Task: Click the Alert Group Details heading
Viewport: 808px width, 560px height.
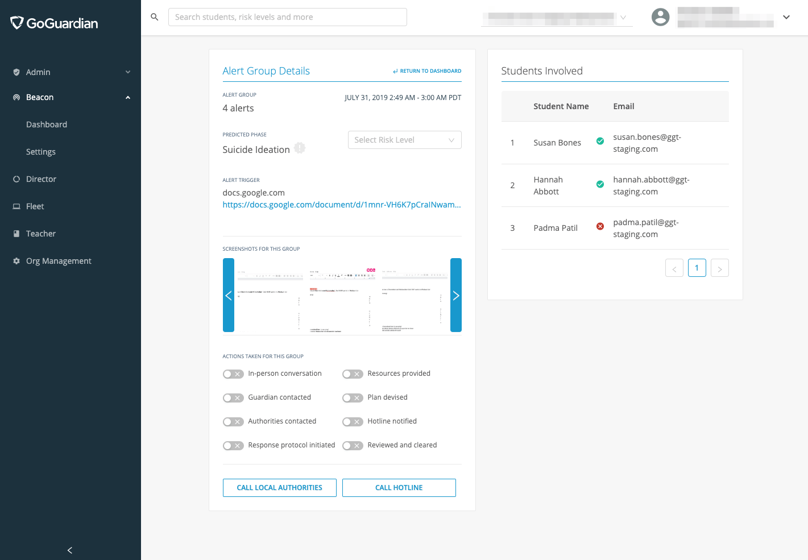Action: (266, 71)
